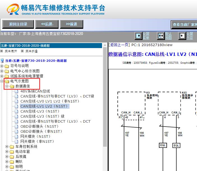Click the icon beside 菜单展开

tap(1, 51)
